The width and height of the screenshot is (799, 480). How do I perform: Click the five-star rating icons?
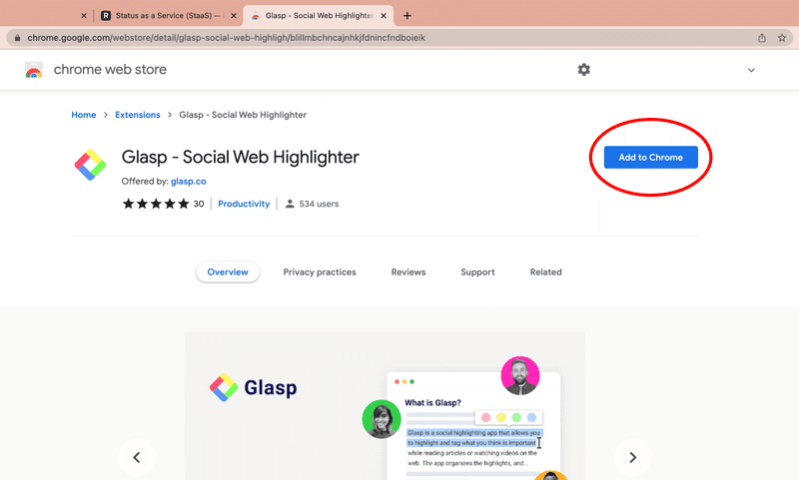pos(156,204)
